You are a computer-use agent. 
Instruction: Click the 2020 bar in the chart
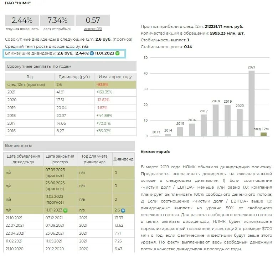240,123
